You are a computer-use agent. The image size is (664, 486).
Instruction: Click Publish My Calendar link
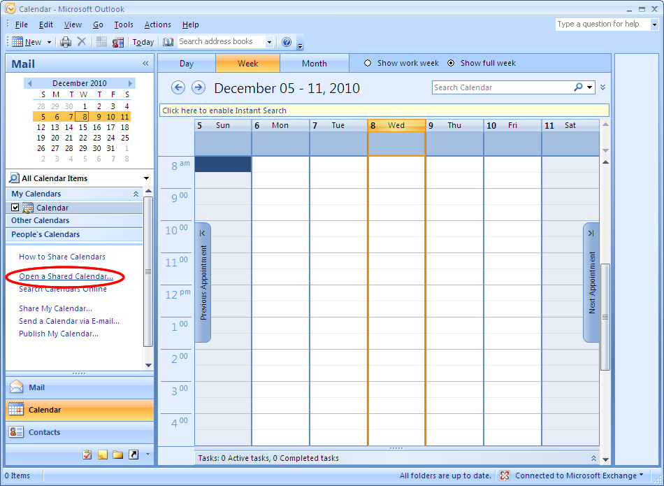[x=59, y=334]
